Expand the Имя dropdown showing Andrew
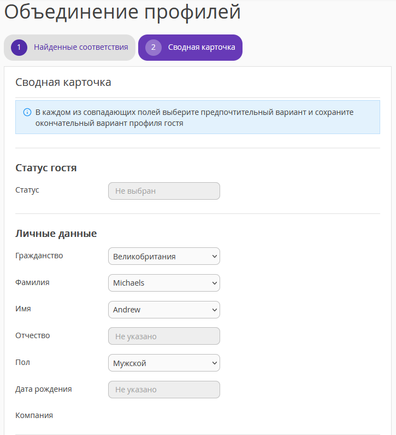Viewport: 396px width, 435px height. click(x=164, y=310)
